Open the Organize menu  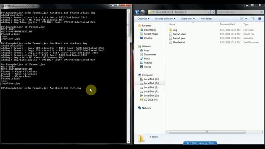click(x=143, y=19)
